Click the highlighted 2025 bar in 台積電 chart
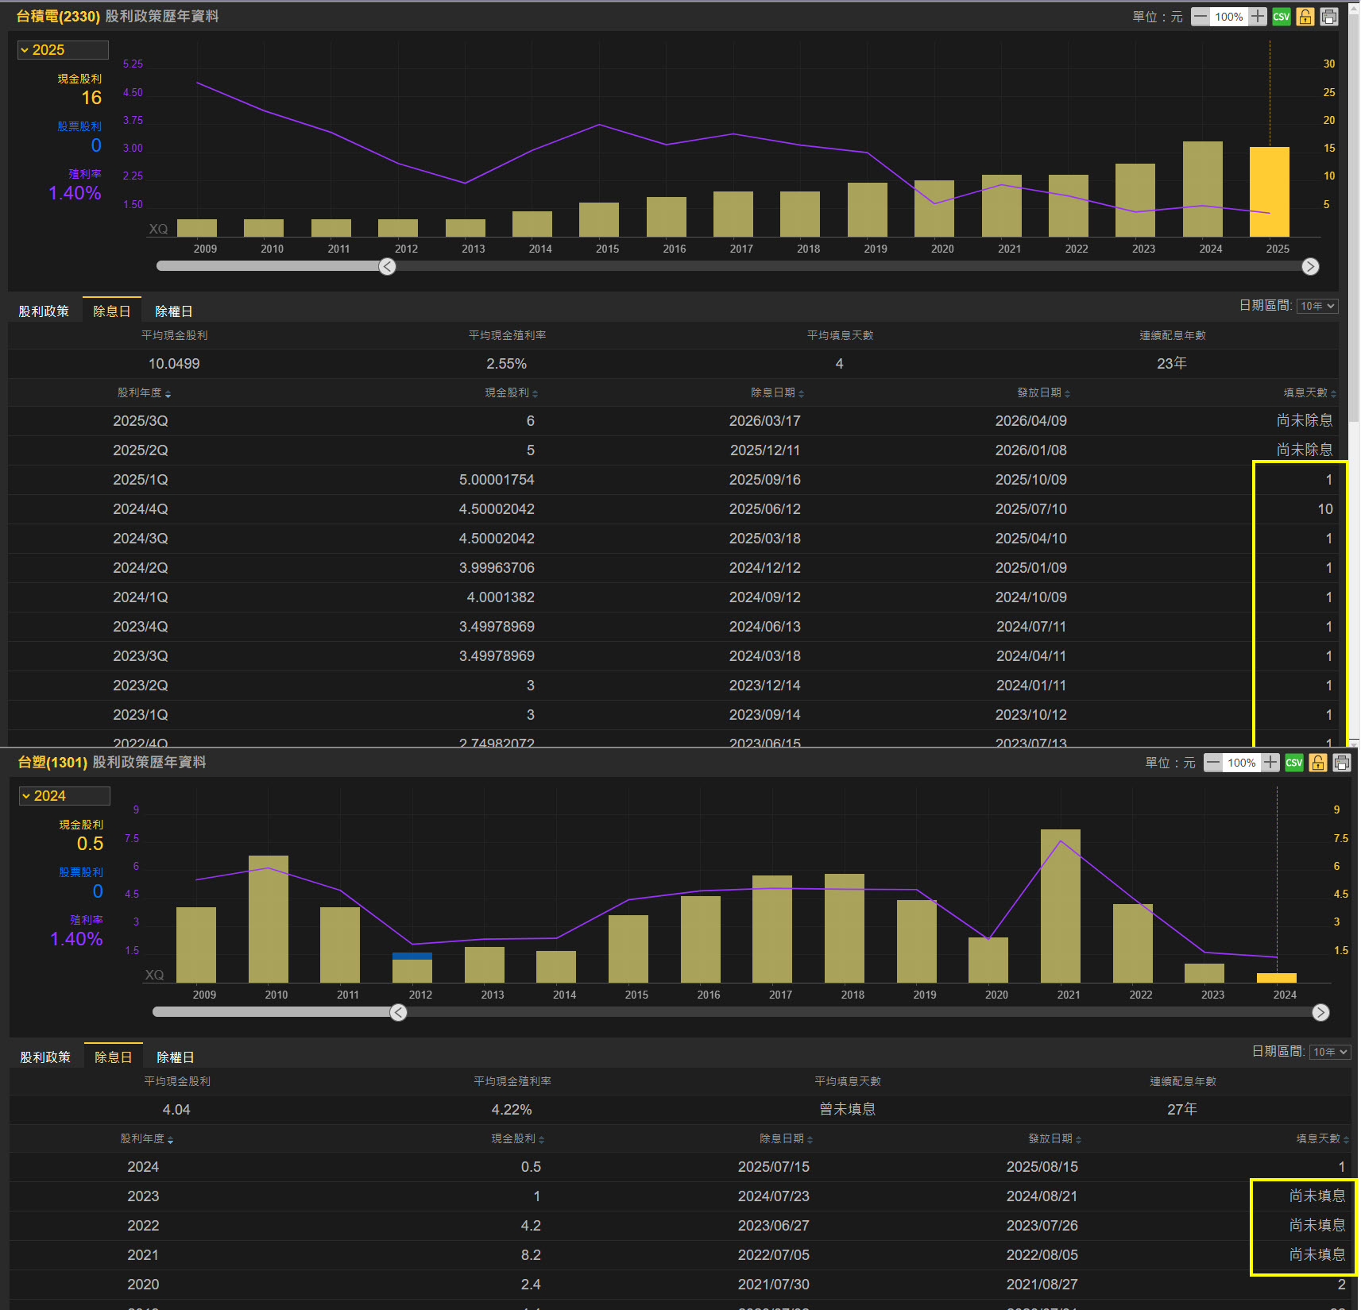Viewport: 1361px width, 1310px height. point(1269,191)
